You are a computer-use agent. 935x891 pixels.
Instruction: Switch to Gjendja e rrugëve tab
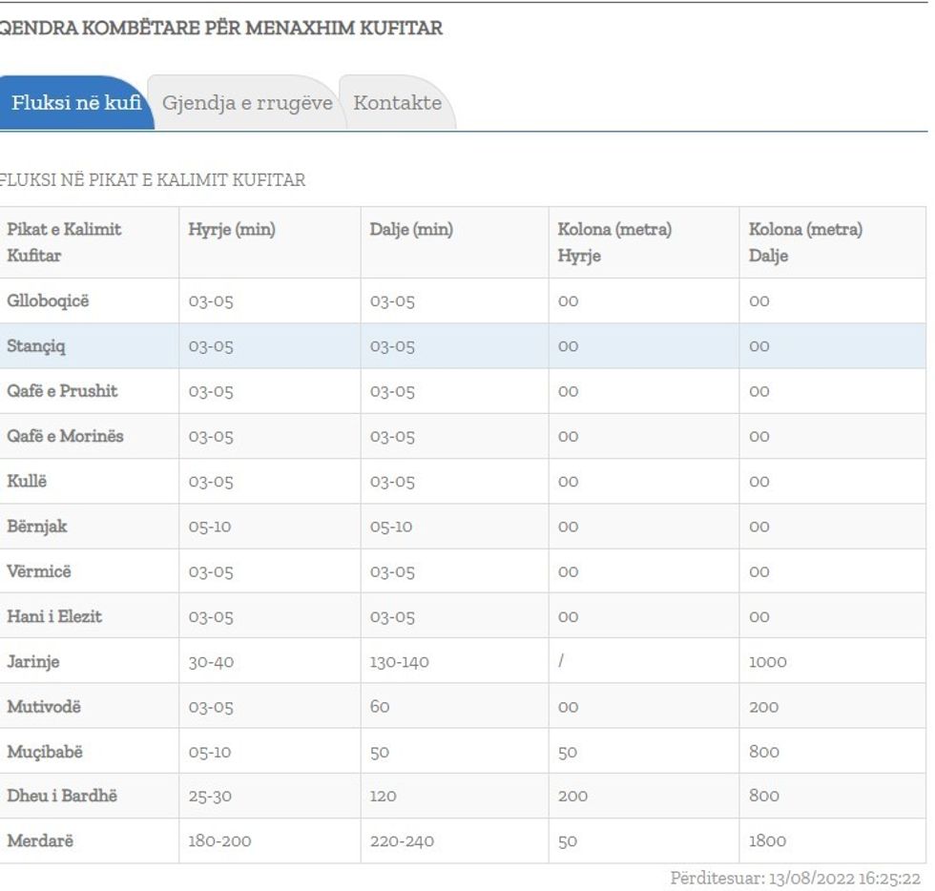(247, 103)
